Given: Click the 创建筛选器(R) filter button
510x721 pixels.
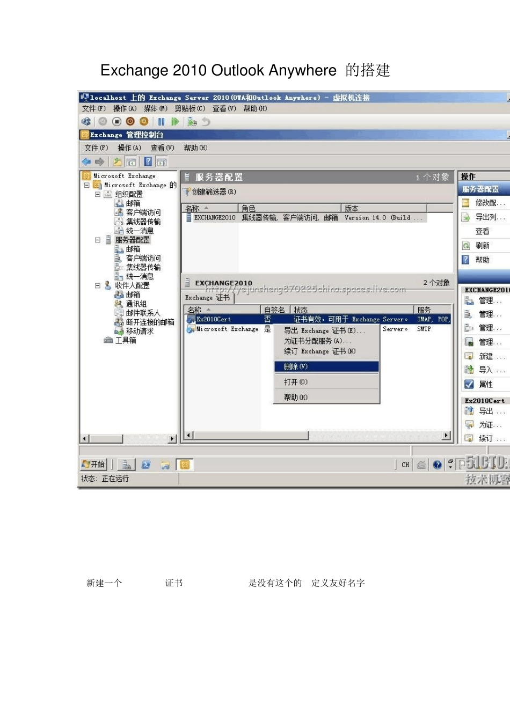Looking at the screenshot, I should 210,192.
